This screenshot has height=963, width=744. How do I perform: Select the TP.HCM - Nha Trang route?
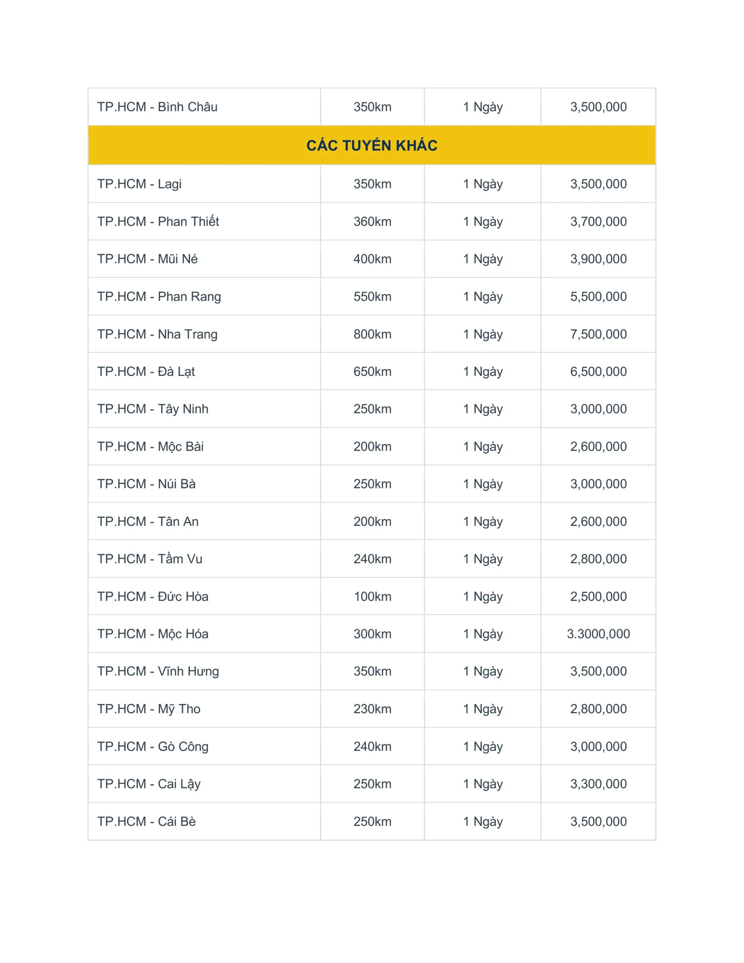(x=158, y=334)
